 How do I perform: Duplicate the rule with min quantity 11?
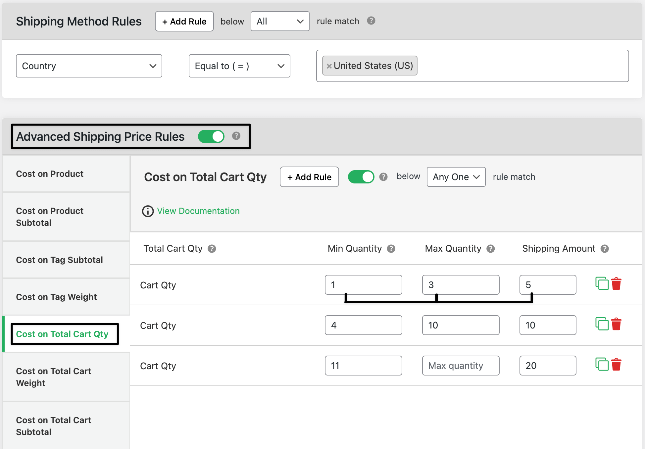(602, 364)
